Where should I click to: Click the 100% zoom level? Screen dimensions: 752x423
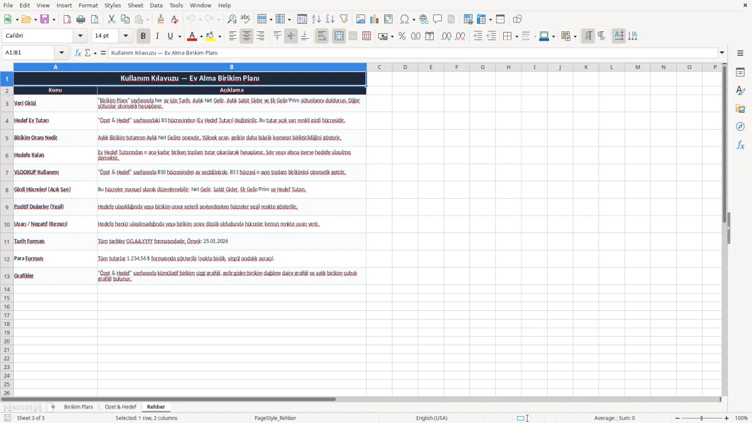click(741, 418)
